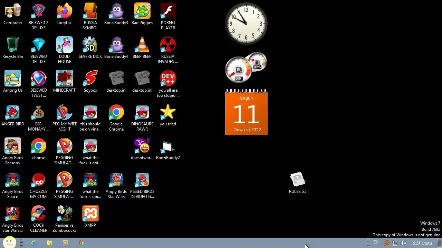The height and width of the screenshot is (248, 442).
Task: Select the Soybox shortcut
Action: tap(90, 82)
